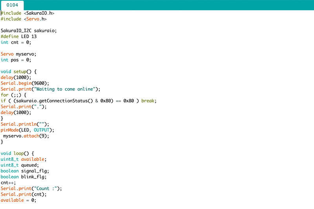
Task: Click the available = 0 line
Action: 18,200
